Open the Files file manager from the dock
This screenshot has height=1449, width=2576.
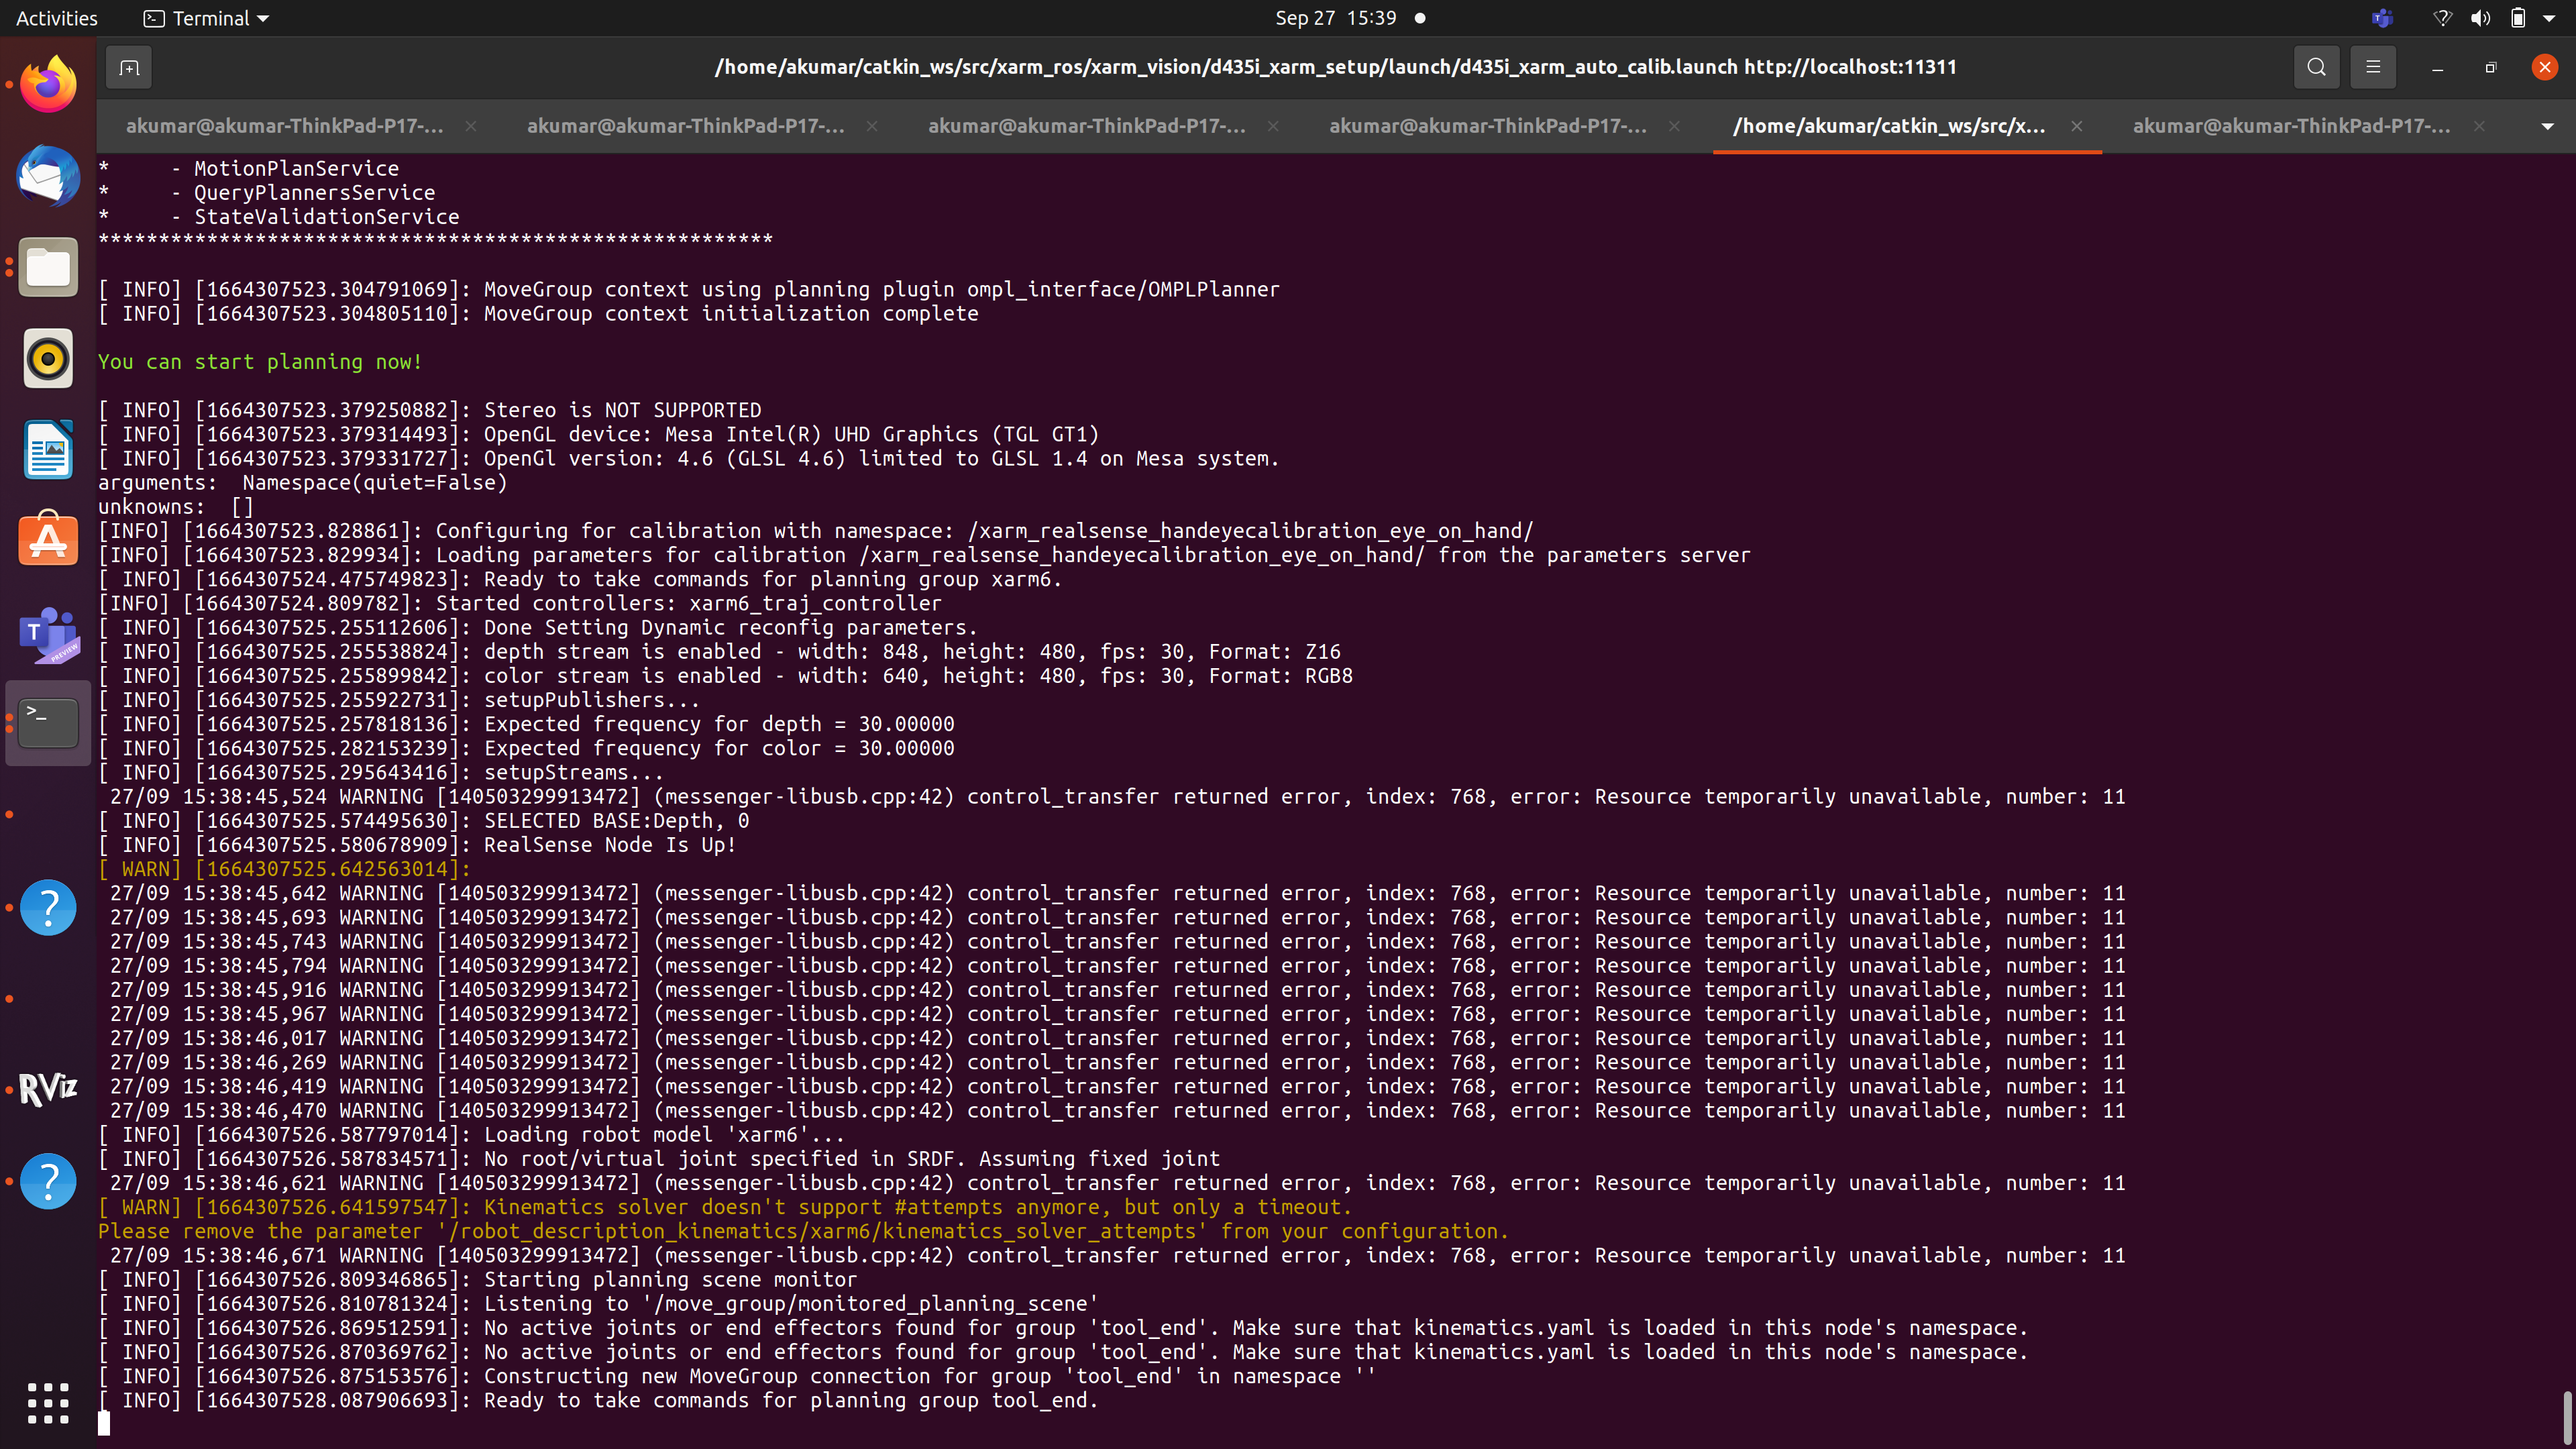click(x=48, y=267)
